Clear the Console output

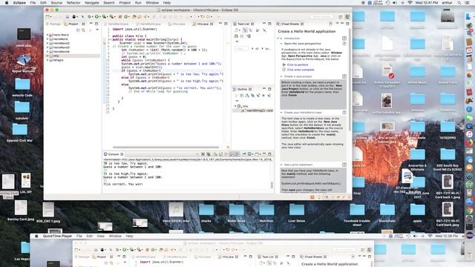click(216, 154)
